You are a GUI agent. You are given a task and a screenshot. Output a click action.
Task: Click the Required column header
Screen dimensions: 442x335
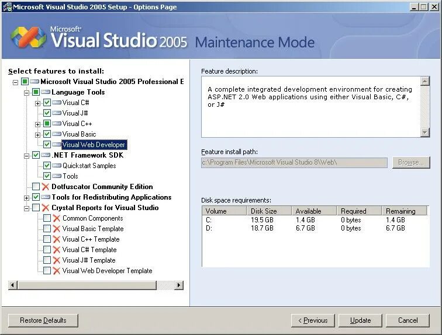(x=359, y=211)
